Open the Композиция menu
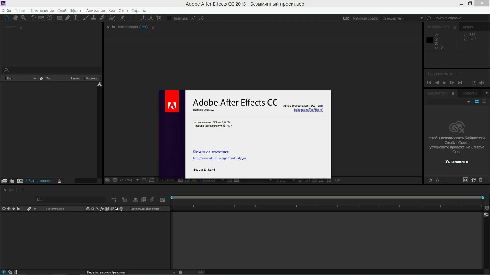Viewport: 490px width, 275px height. pyautogui.click(x=42, y=10)
